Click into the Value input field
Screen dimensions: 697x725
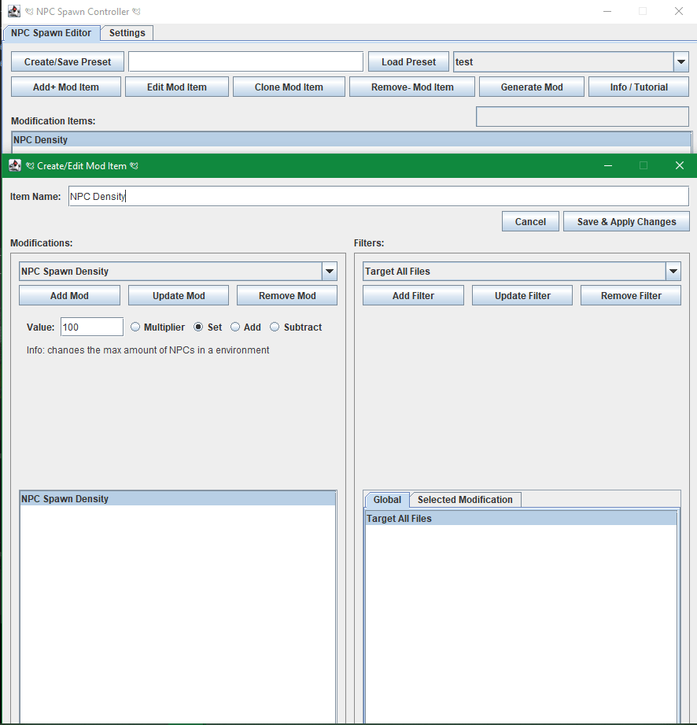click(91, 327)
